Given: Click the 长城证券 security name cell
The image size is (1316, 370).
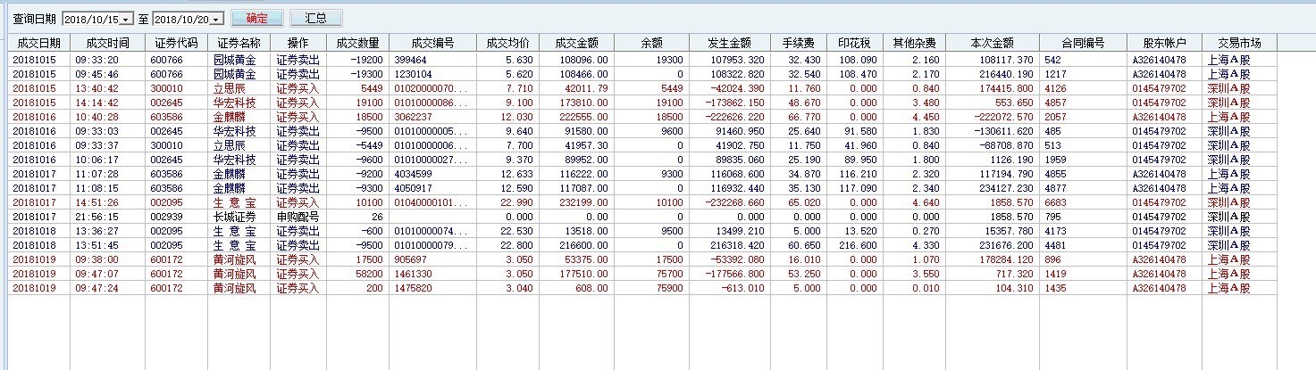Looking at the screenshot, I should (234, 217).
